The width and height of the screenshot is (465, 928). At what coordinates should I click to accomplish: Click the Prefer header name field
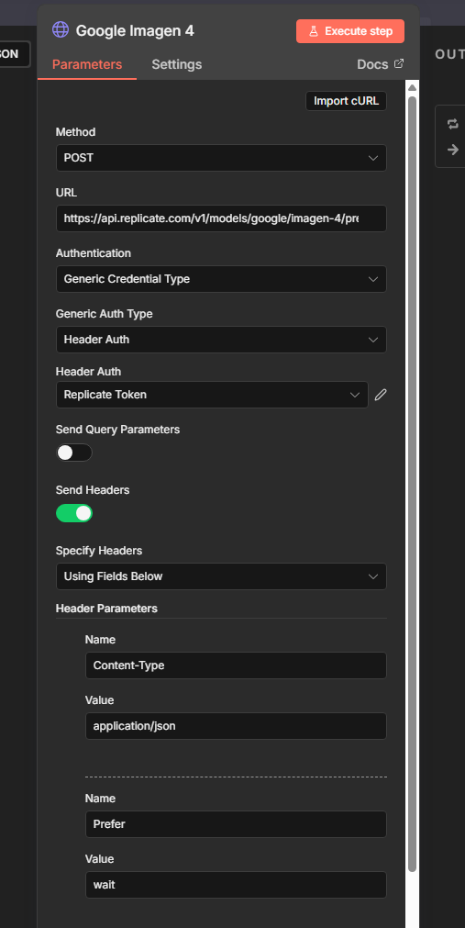(x=236, y=824)
